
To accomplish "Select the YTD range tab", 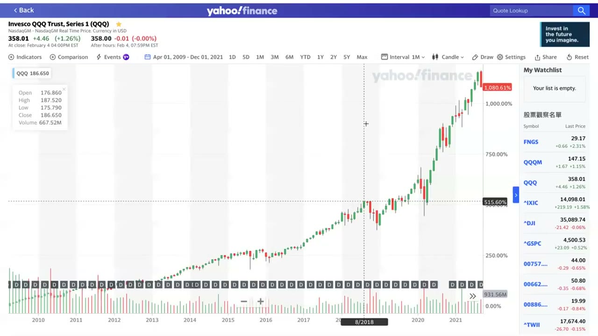I will point(305,57).
